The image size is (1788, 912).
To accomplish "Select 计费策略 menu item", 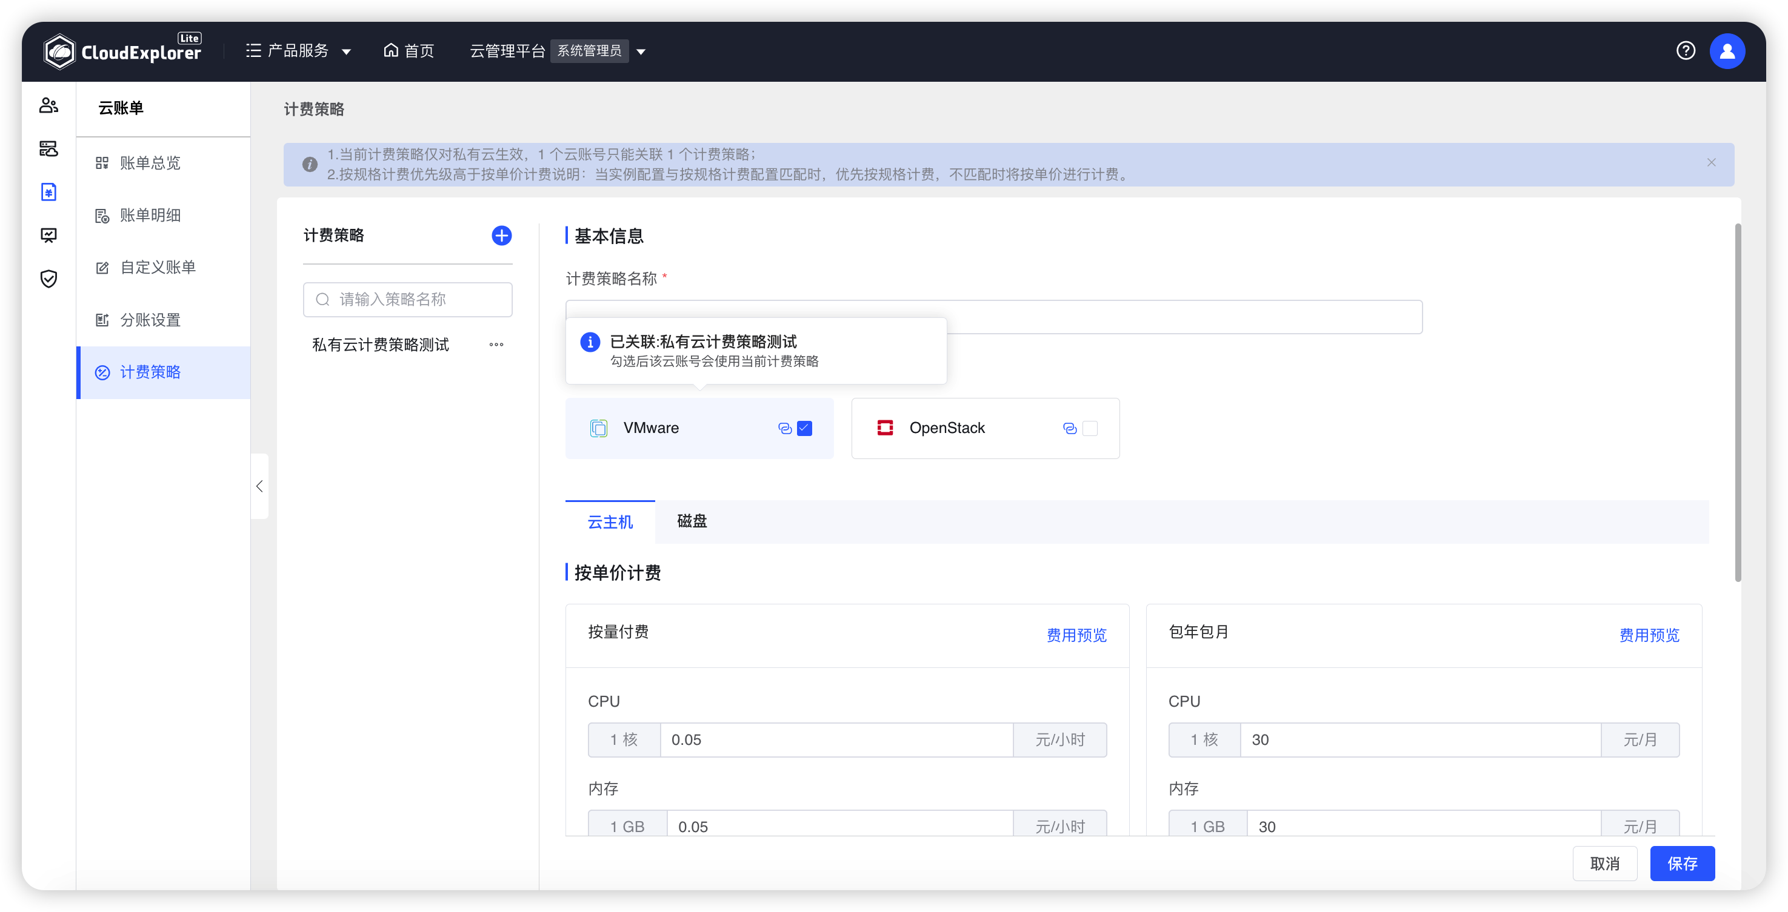I will [163, 372].
